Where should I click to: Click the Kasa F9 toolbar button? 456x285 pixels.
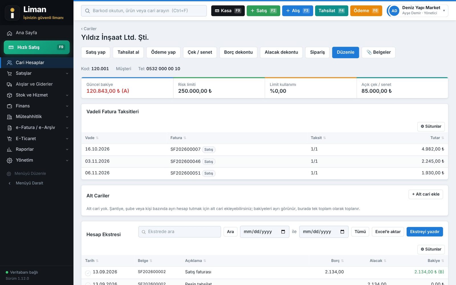click(x=228, y=11)
